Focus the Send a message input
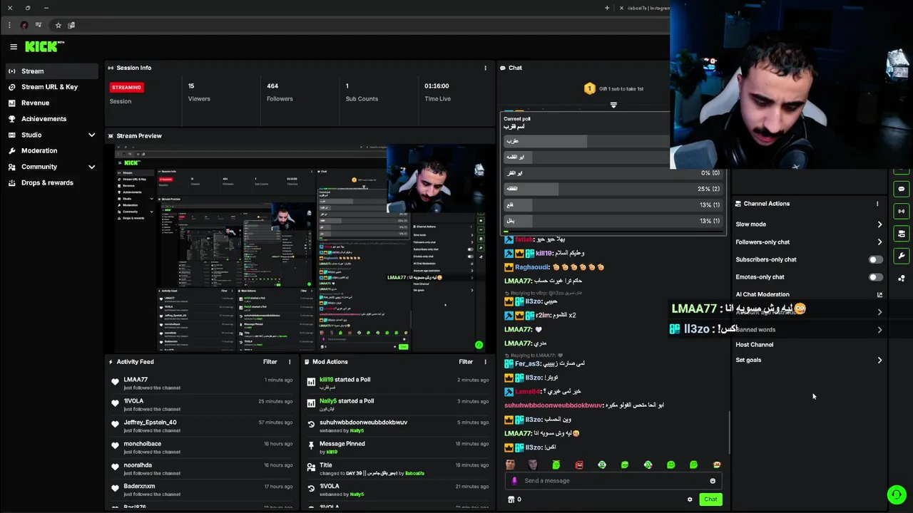Viewport: 913px width, 513px height. click(x=613, y=481)
